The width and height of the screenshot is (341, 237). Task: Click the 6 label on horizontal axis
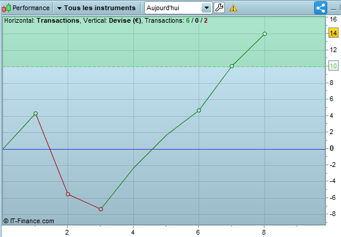coord(198,232)
